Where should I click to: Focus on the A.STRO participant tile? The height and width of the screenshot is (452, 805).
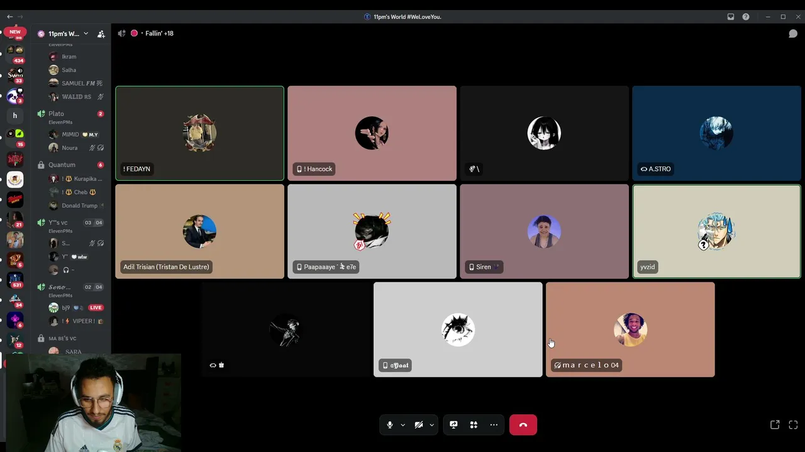coord(716,133)
